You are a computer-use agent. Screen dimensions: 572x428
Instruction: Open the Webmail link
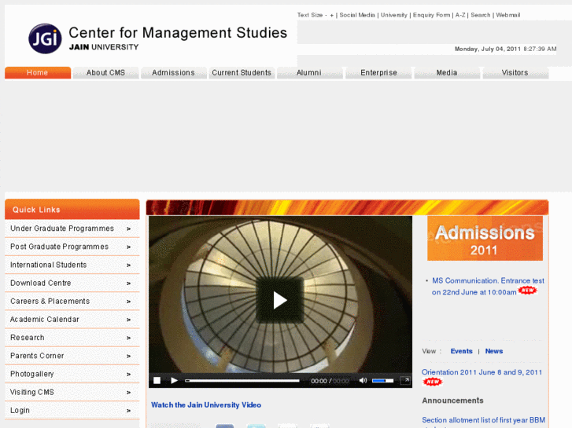point(507,15)
